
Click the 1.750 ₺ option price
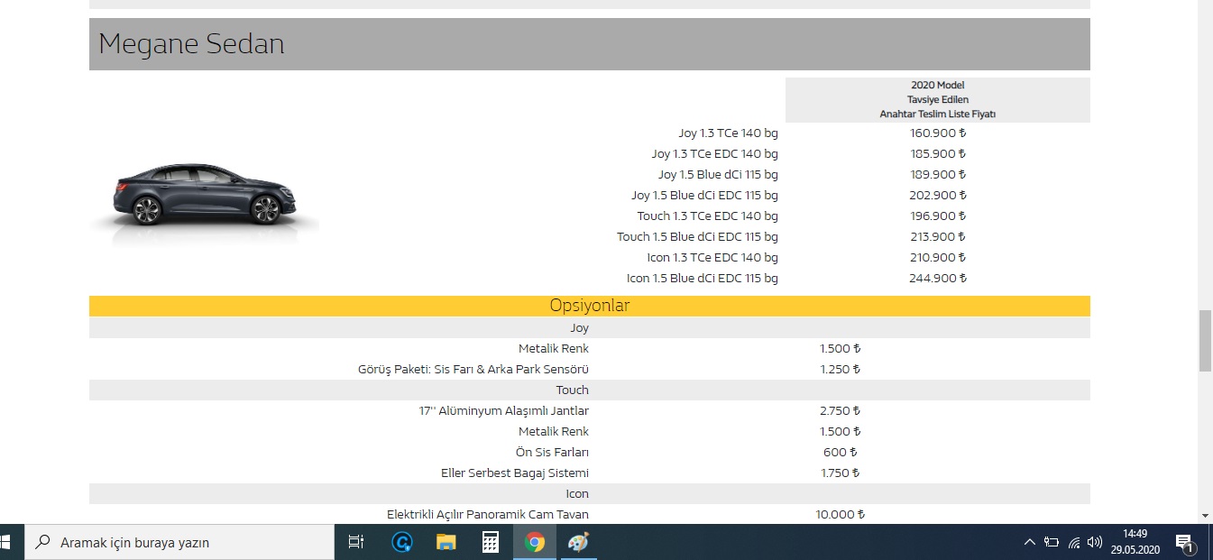point(841,473)
